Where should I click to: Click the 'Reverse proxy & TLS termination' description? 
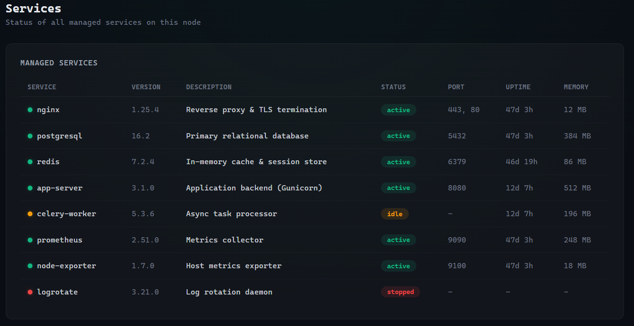[256, 110]
